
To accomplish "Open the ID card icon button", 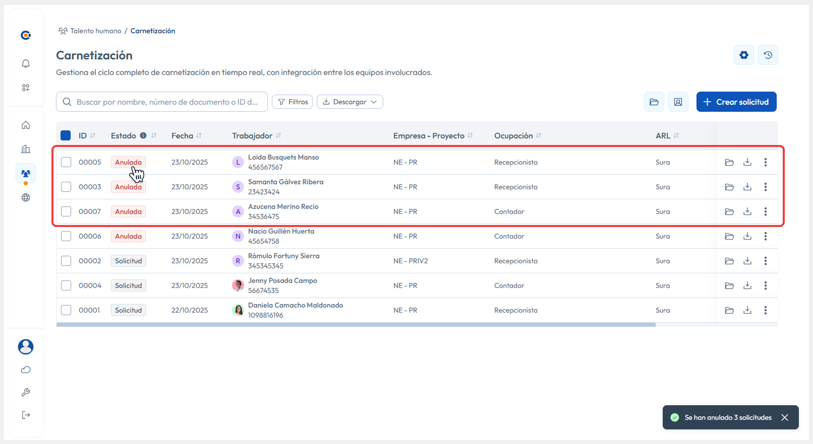I will click(x=678, y=102).
